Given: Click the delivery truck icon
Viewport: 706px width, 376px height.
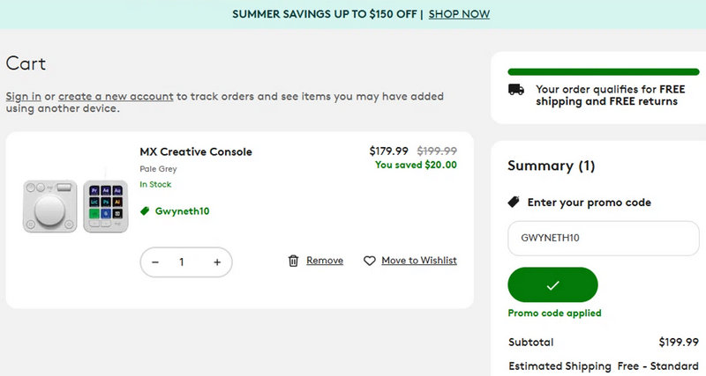Looking at the screenshot, I should [x=516, y=89].
